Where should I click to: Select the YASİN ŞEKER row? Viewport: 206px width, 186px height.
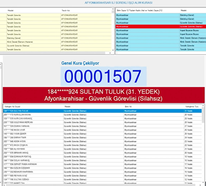click(x=102, y=134)
